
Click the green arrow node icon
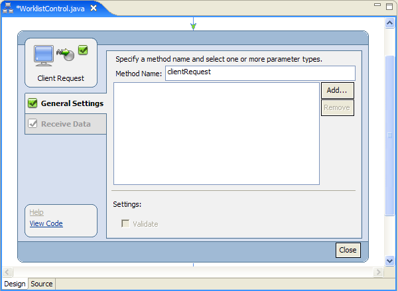click(66, 54)
